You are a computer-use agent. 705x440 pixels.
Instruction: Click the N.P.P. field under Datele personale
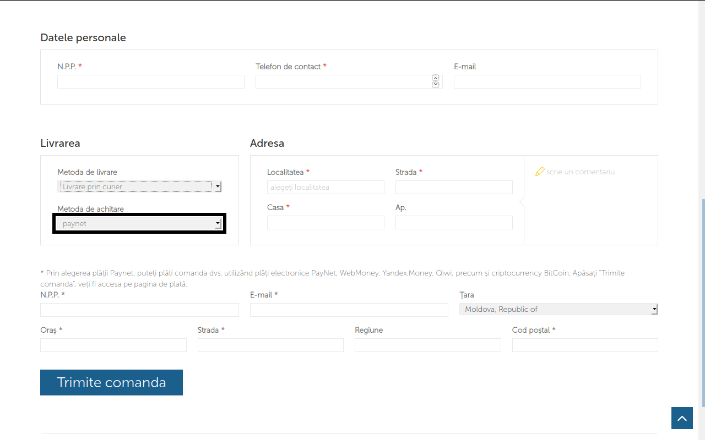(150, 81)
